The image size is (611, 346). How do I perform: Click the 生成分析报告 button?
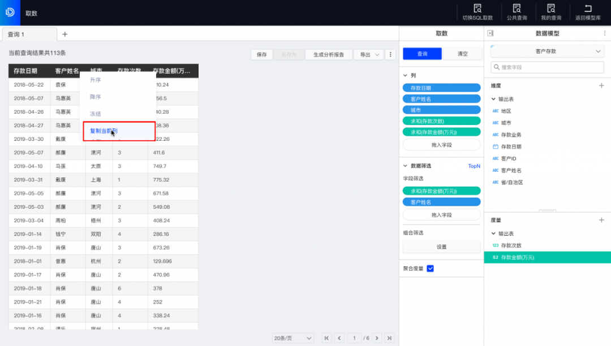coord(329,55)
